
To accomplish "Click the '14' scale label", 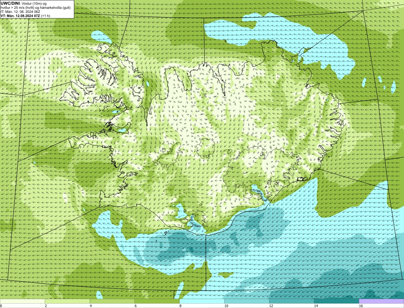I will point(316,306).
